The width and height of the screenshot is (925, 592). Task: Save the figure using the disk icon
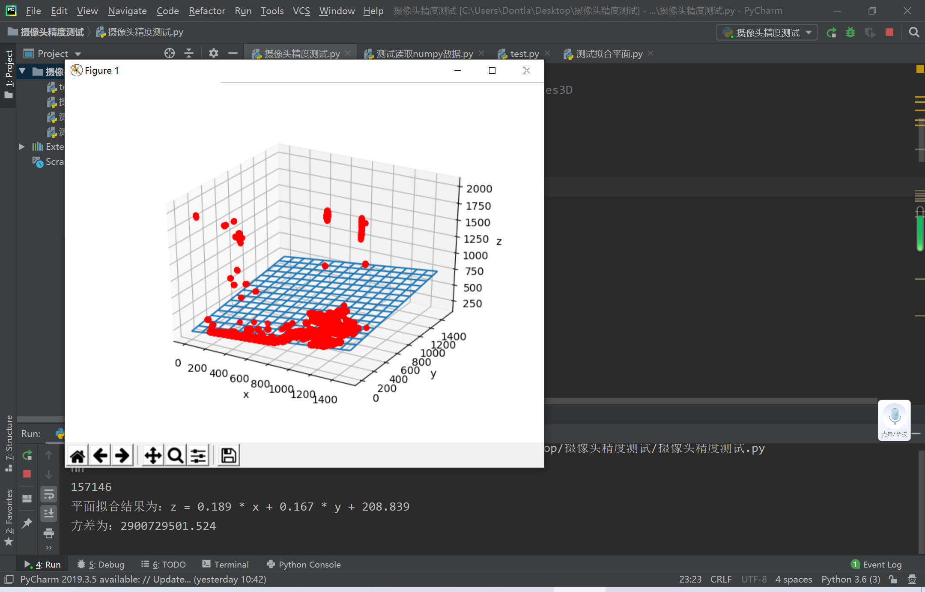[x=228, y=455]
